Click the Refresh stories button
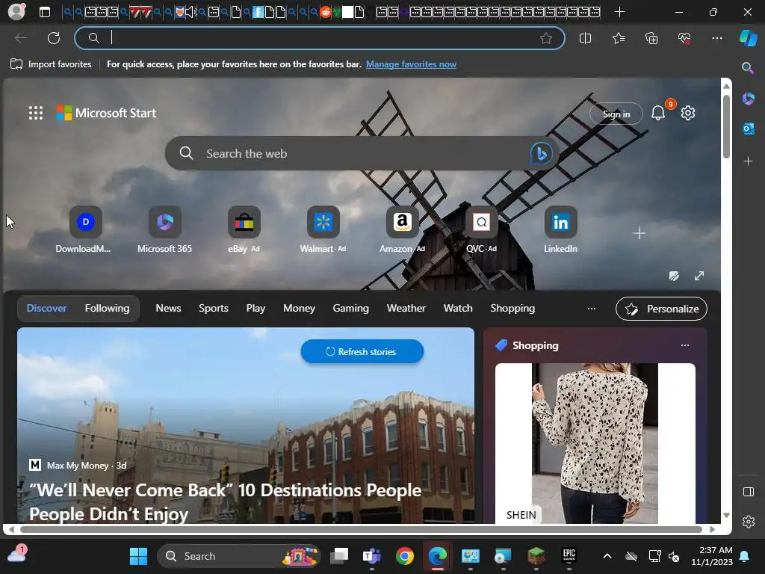 pos(362,351)
